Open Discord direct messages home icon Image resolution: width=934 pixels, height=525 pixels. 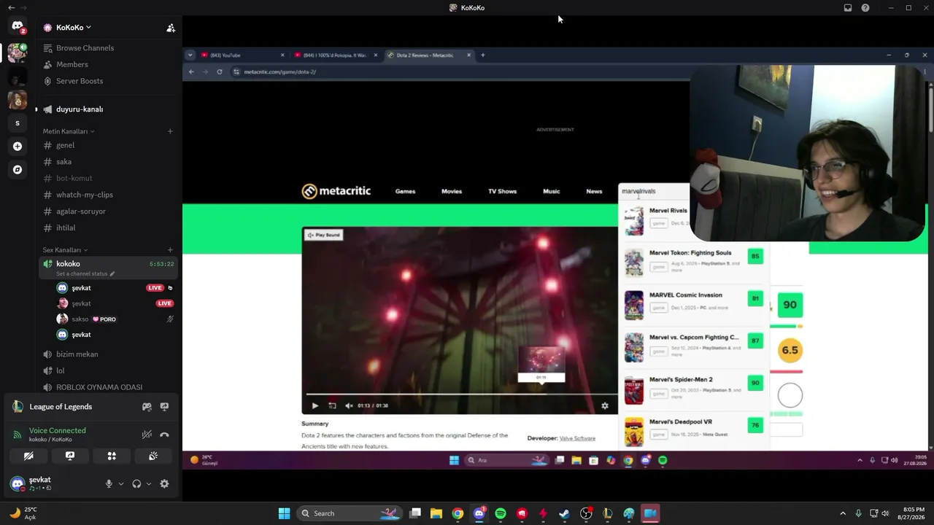pyautogui.click(x=18, y=26)
